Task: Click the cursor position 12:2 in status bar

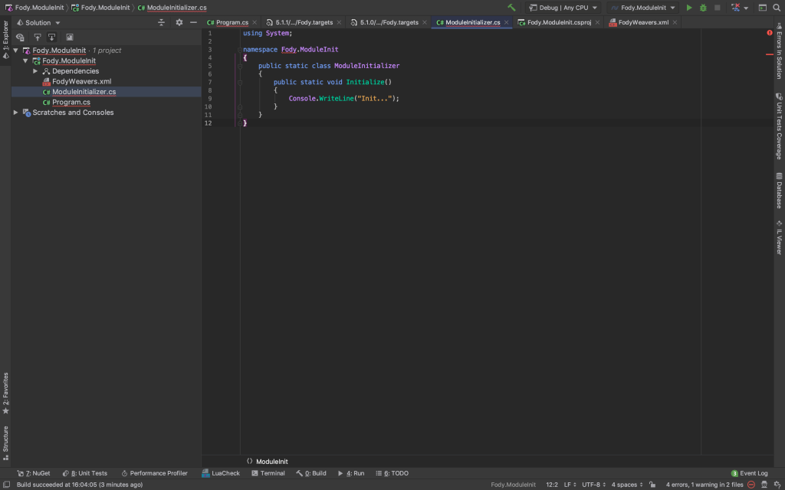Action: pos(552,485)
